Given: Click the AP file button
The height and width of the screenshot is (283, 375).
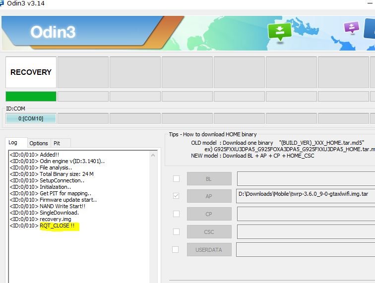Looking at the screenshot, I should tap(209, 196).
